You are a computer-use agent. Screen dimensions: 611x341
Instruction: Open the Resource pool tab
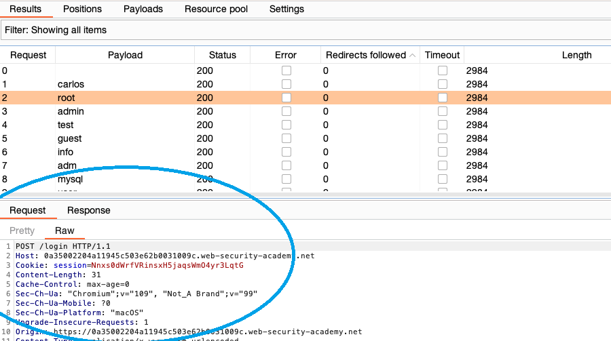(216, 9)
